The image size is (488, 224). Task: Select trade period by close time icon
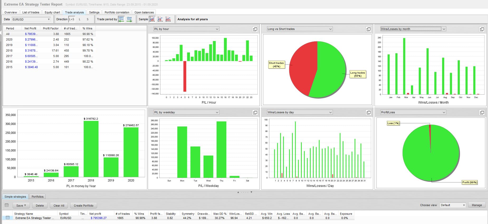coord(129,19)
